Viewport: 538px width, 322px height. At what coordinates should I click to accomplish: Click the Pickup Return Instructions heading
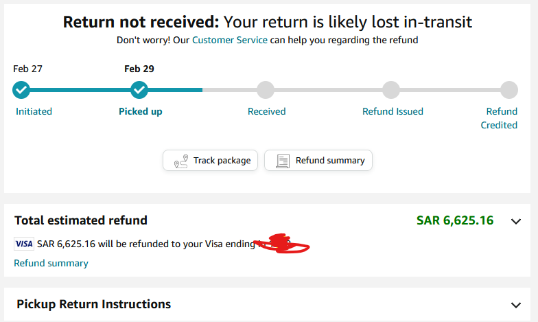point(93,304)
